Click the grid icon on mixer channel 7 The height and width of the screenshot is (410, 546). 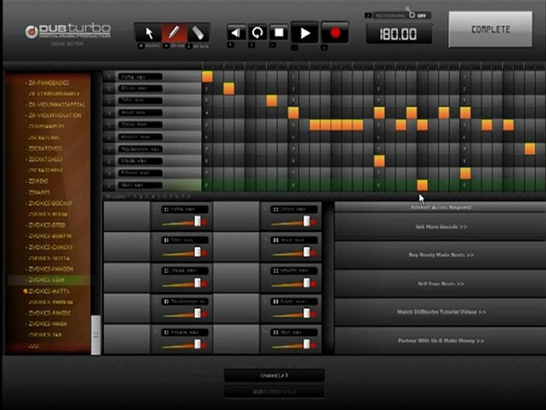tap(167, 302)
